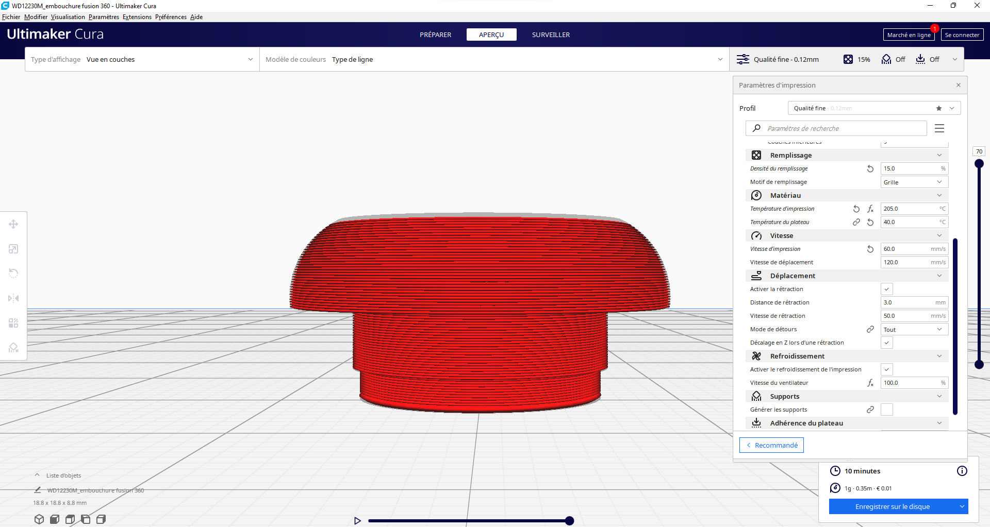Open the settings visibility hamburger menu
The width and height of the screenshot is (990, 527).
tap(939, 128)
